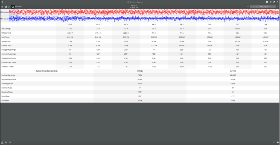Jump to the last capture record
Image resolution: width=280 pixels, height=145 pixels.
[x=278, y=7]
